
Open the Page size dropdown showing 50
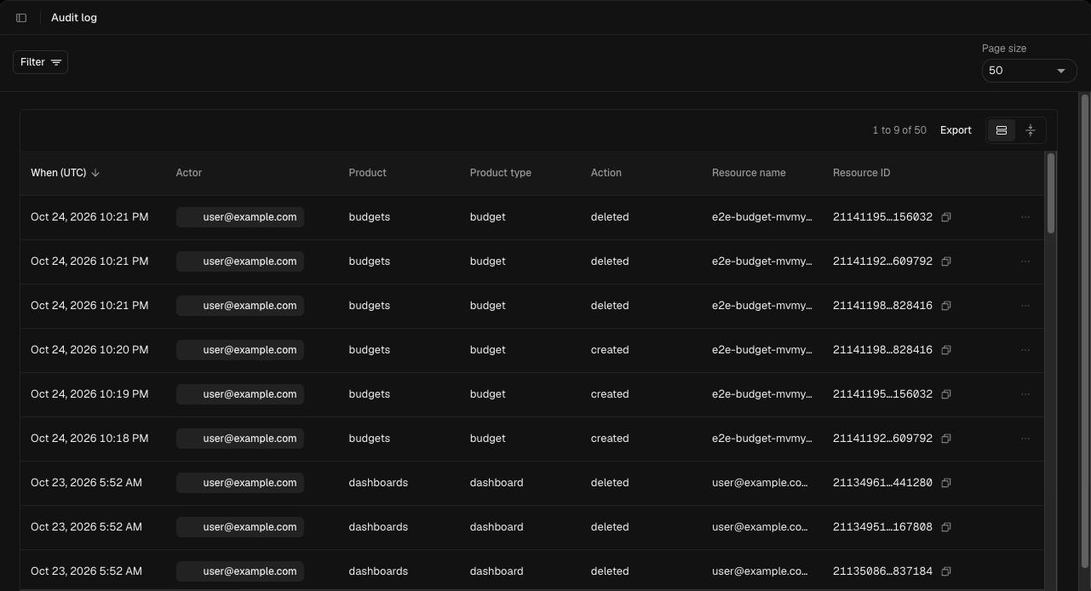[1029, 71]
